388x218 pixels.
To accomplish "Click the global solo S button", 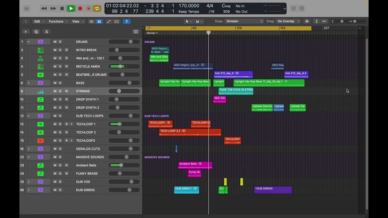I will (46, 32).
